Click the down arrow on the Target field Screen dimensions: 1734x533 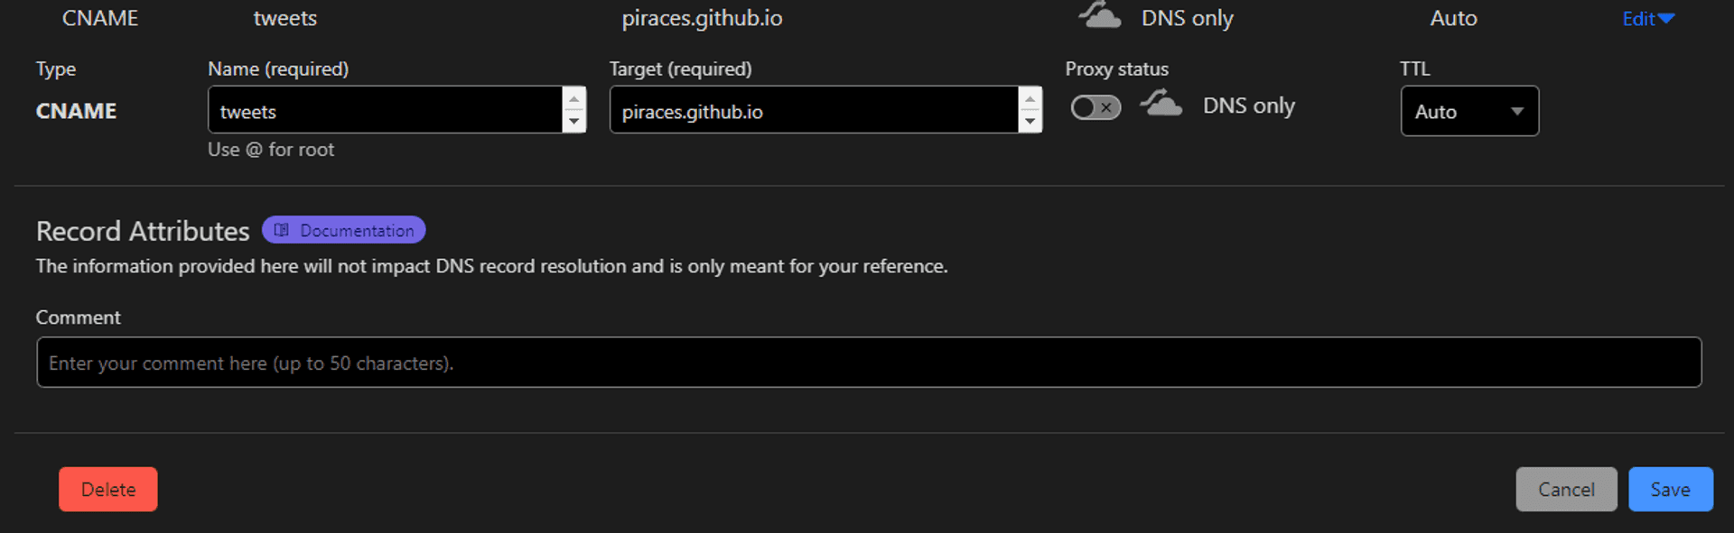pos(1030,120)
